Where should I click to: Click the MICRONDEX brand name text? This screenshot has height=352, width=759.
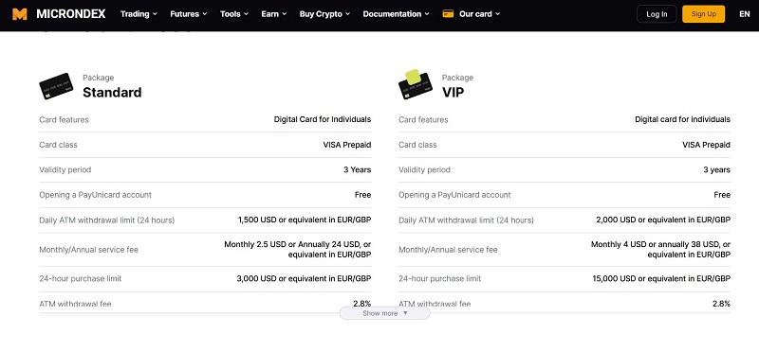(70, 14)
